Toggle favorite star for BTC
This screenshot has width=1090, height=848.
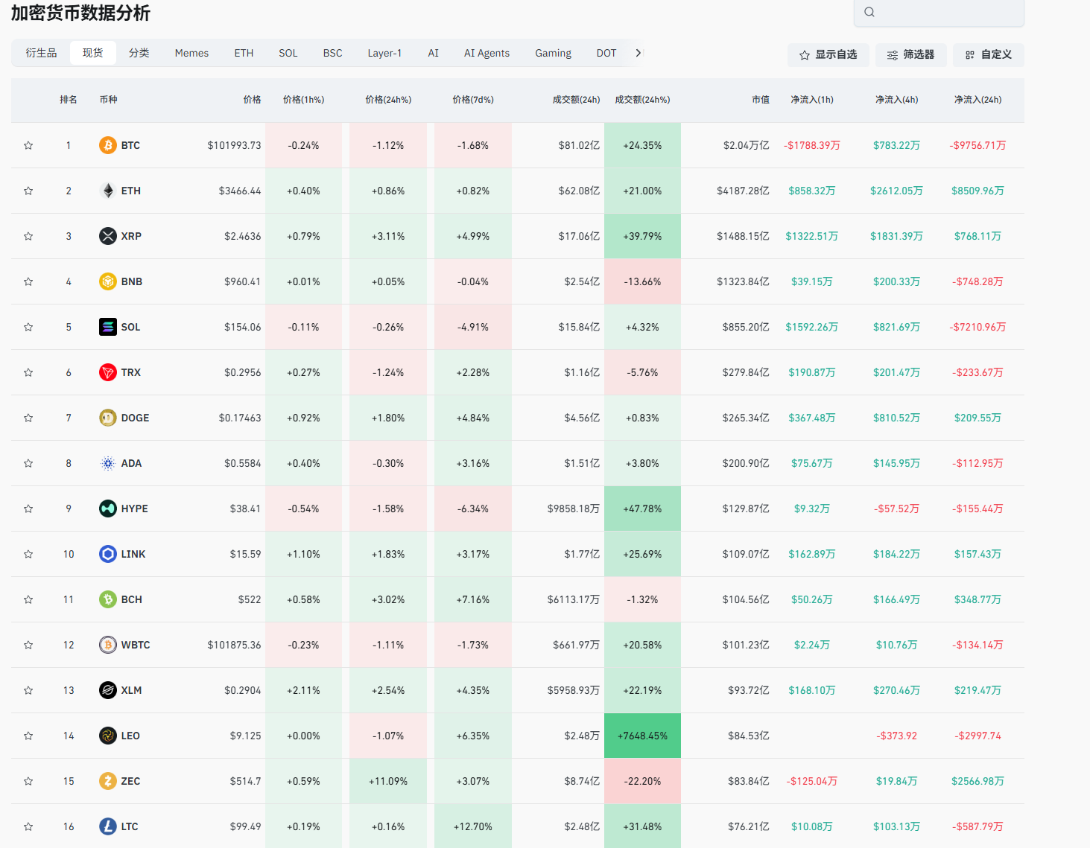[x=28, y=145]
